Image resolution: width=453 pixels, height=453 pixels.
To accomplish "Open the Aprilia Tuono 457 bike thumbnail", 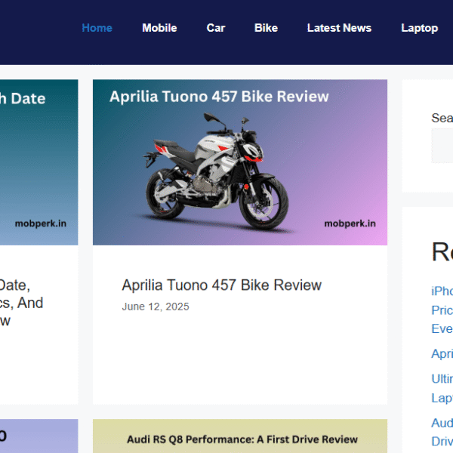I will click(x=240, y=162).
